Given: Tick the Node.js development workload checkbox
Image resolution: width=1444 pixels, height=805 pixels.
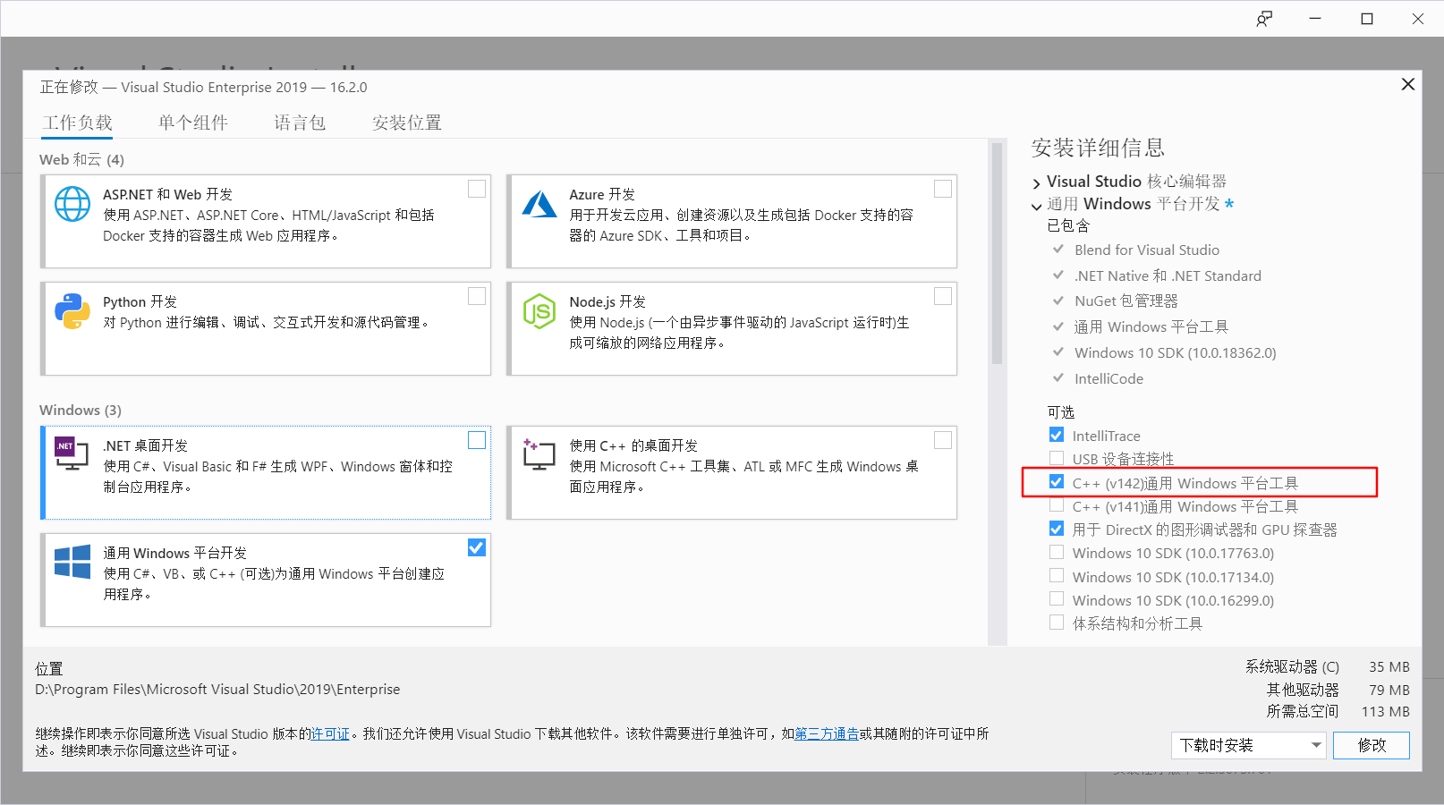Looking at the screenshot, I should tap(943, 296).
